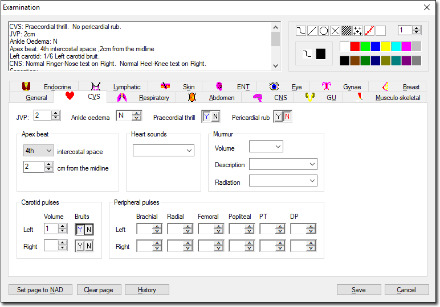
Task: Pick the bright green color swatch
Action: click(x=365, y=47)
